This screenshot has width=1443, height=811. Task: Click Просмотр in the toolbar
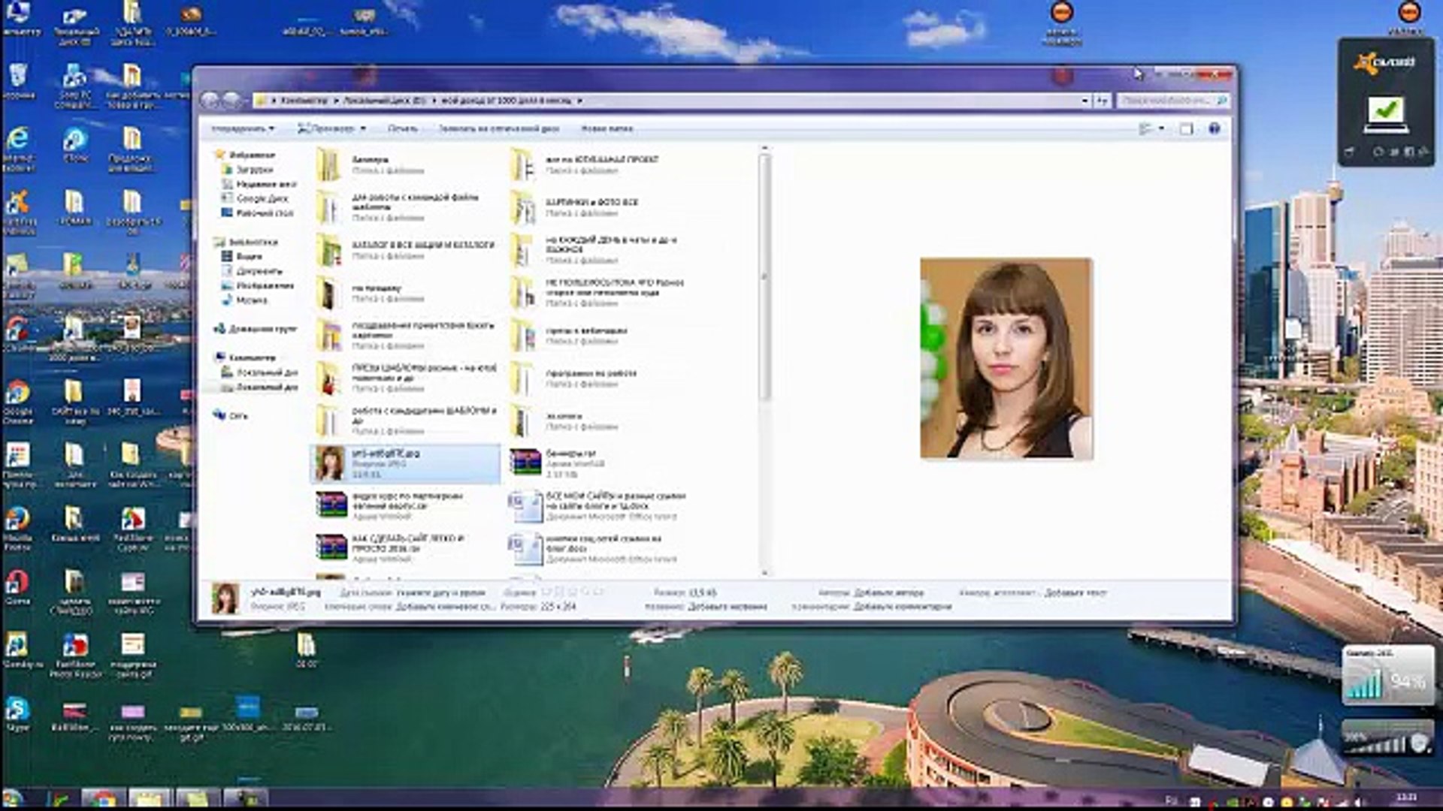pyautogui.click(x=325, y=128)
